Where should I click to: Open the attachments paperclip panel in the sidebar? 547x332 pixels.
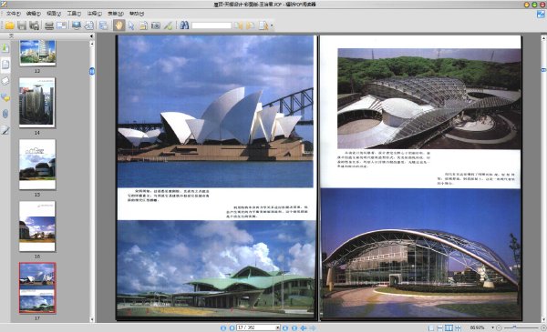[x=5, y=114]
